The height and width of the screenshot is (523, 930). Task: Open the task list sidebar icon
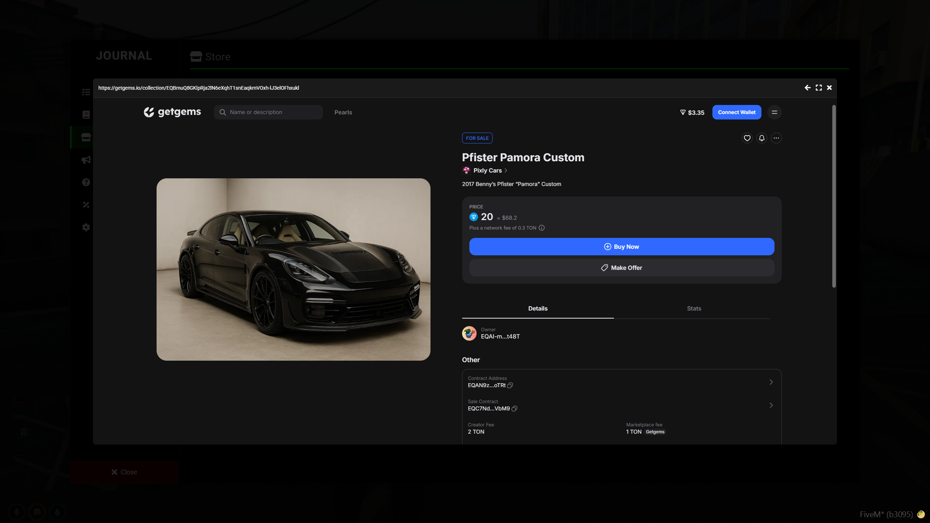tap(86, 92)
